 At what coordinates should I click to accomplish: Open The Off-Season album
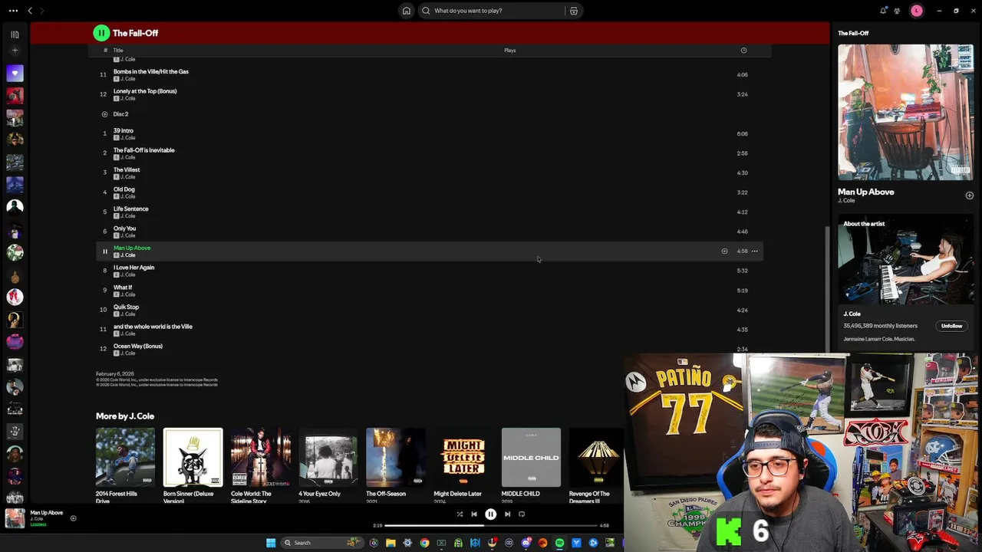[396, 458]
